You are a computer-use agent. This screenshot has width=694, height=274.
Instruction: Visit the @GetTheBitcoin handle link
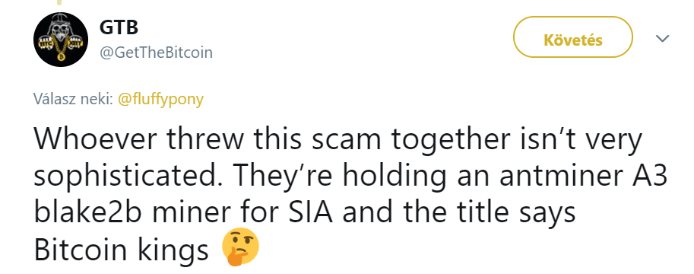[x=156, y=53]
